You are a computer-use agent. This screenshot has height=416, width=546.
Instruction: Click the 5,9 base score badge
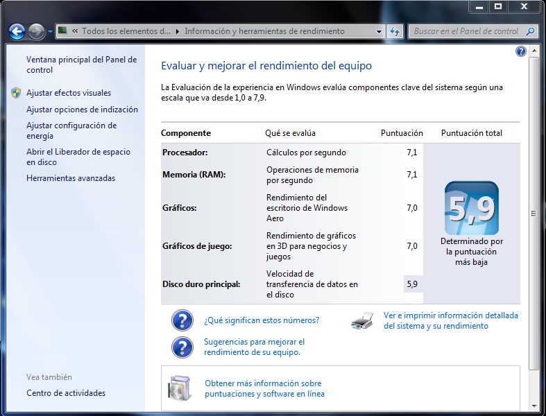(x=472, y=208)
